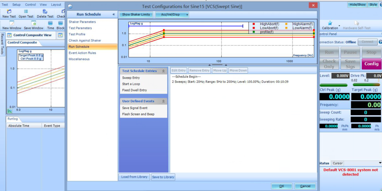382x191 pixels.
Task: Open the Layout menu
Action: pos(56,5)
